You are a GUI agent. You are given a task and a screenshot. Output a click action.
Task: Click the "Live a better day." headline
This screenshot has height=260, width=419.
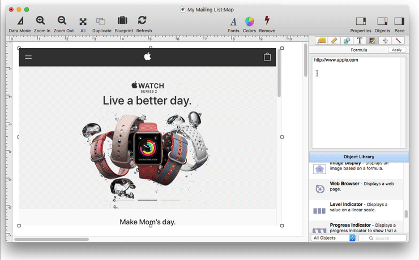pyautogui.click(x=147, y=101)
